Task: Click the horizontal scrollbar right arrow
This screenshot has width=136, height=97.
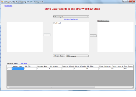Action: (x=132, y=87)
